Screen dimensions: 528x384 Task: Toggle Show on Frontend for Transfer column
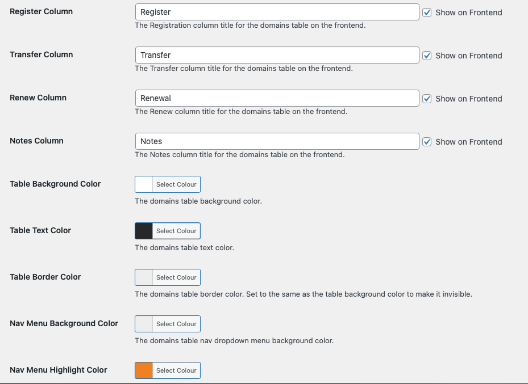(427, 56)
